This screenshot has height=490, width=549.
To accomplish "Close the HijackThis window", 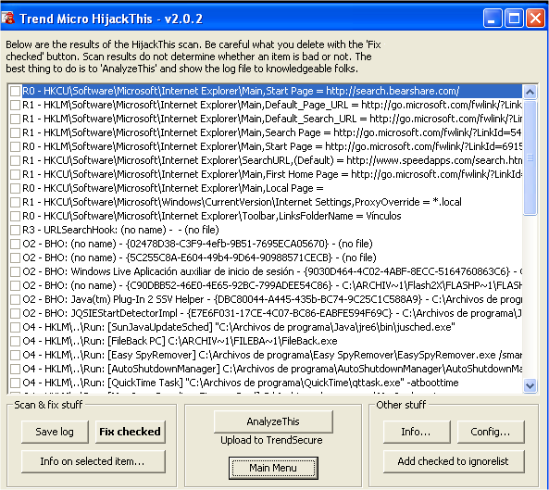I will [x=535, y=18].
